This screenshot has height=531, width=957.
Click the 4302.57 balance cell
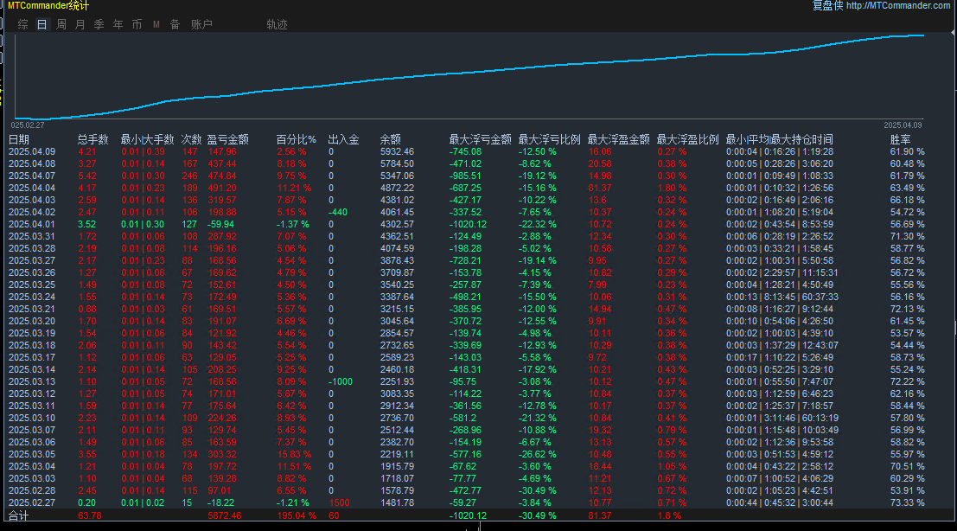[397, 225]
